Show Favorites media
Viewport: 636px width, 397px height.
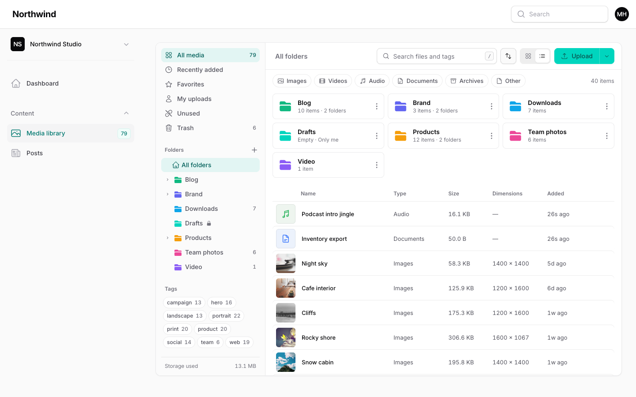(x=210, y=84)
